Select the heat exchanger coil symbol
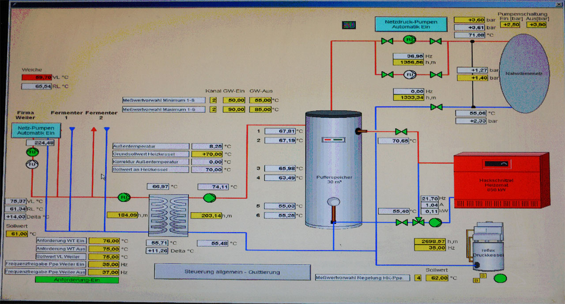 (168, 213)
